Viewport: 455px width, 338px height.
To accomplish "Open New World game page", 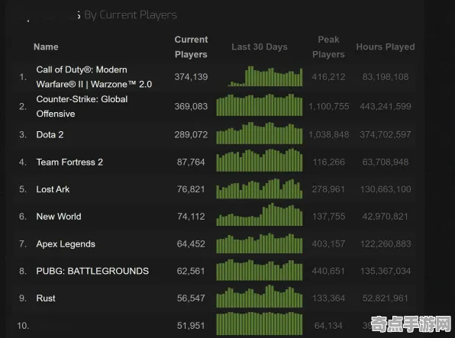I will [59, 217].
